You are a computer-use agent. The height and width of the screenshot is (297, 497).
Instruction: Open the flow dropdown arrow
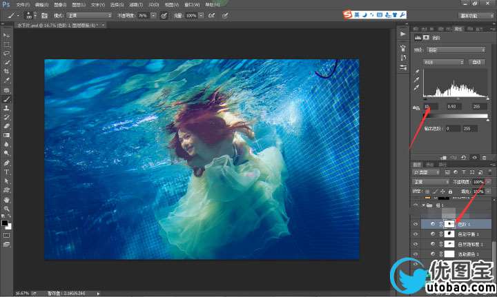tap(201, 15)
